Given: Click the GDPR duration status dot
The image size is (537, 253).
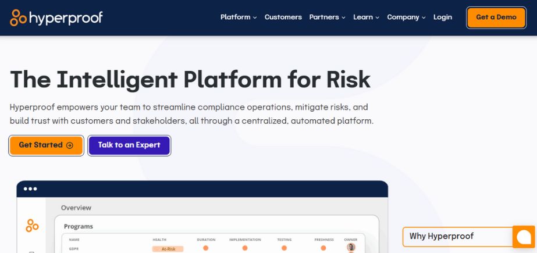Looking at the screenshot, I should (x=205, y=248).
